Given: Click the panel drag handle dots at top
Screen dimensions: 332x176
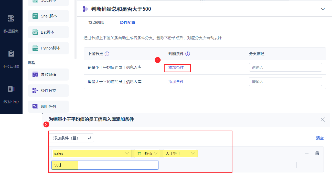Looking at the screenshot, I should click(x=202, y=2).
